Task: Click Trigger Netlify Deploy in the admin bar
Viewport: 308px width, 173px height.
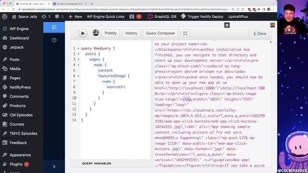Action: [x=202, y=17]
